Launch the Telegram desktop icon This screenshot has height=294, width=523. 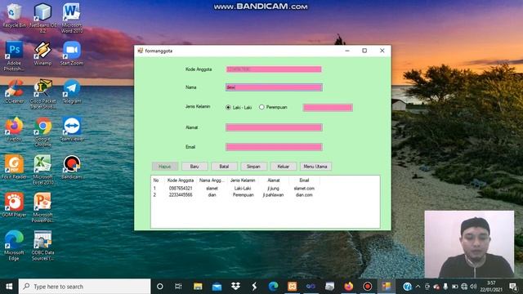point(71,91)
